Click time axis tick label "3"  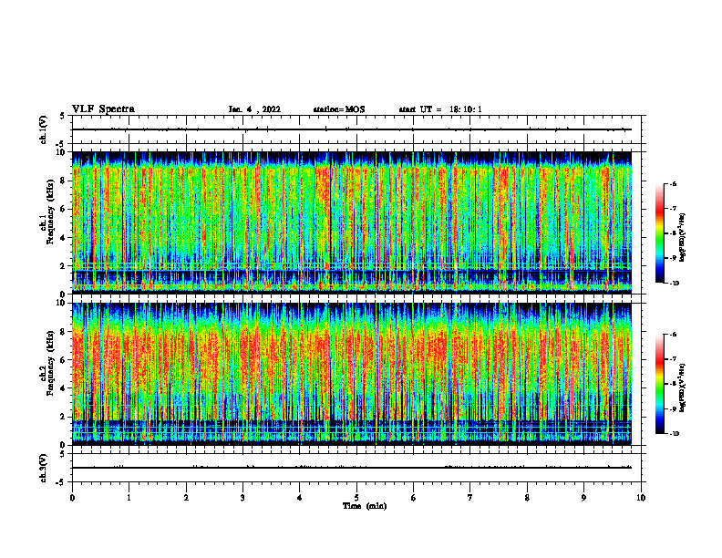pos(242,498)
